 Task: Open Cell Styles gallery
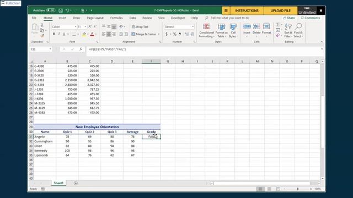coord(233,30)
